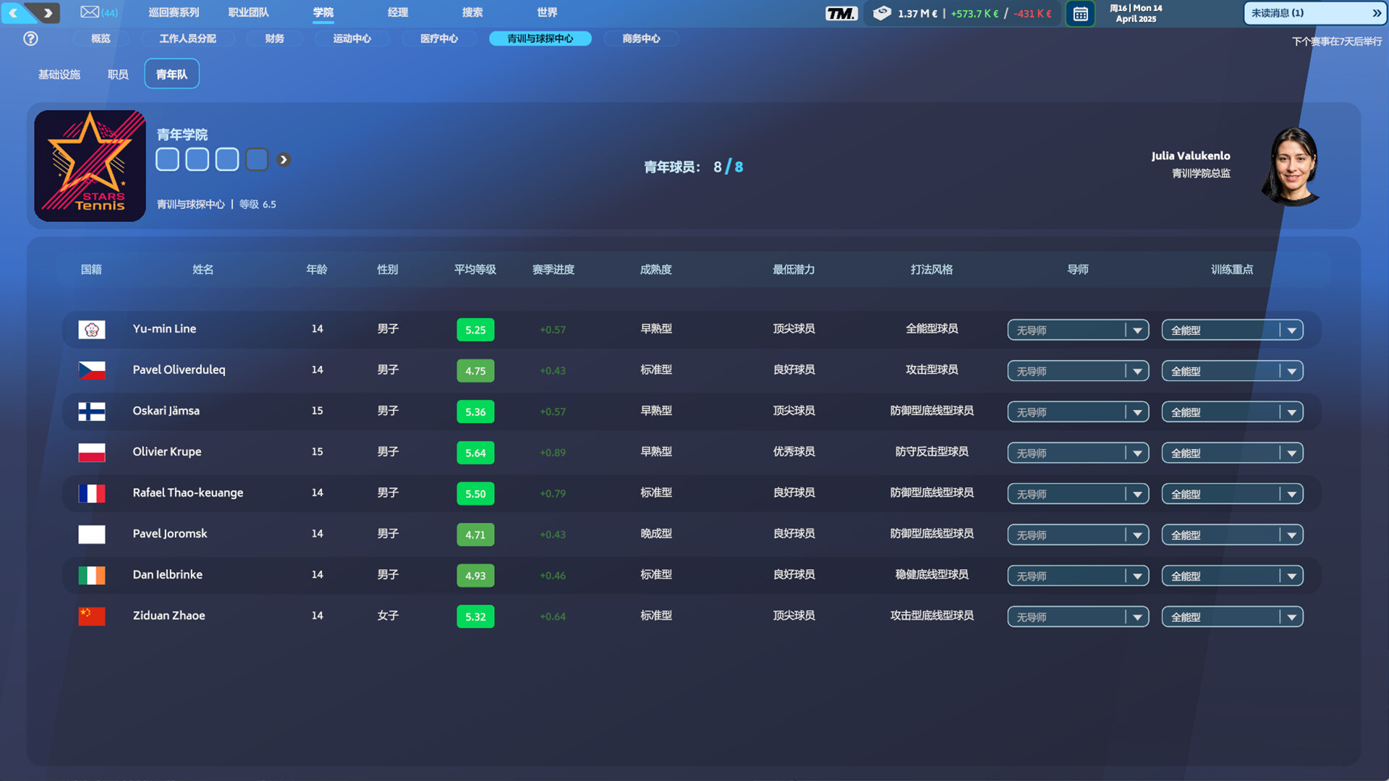Open the calendar icon
Viewport: 1389px width, 781px height.
1080,14
